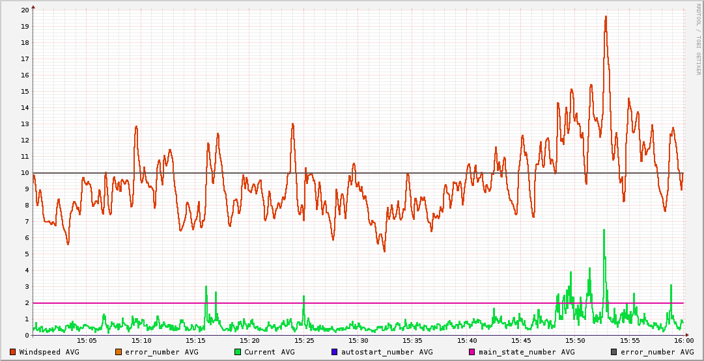Viewport: 704px width, 361px height.
Task: Click the blue autostart_number legend swatch
Action: coord(335,352)
